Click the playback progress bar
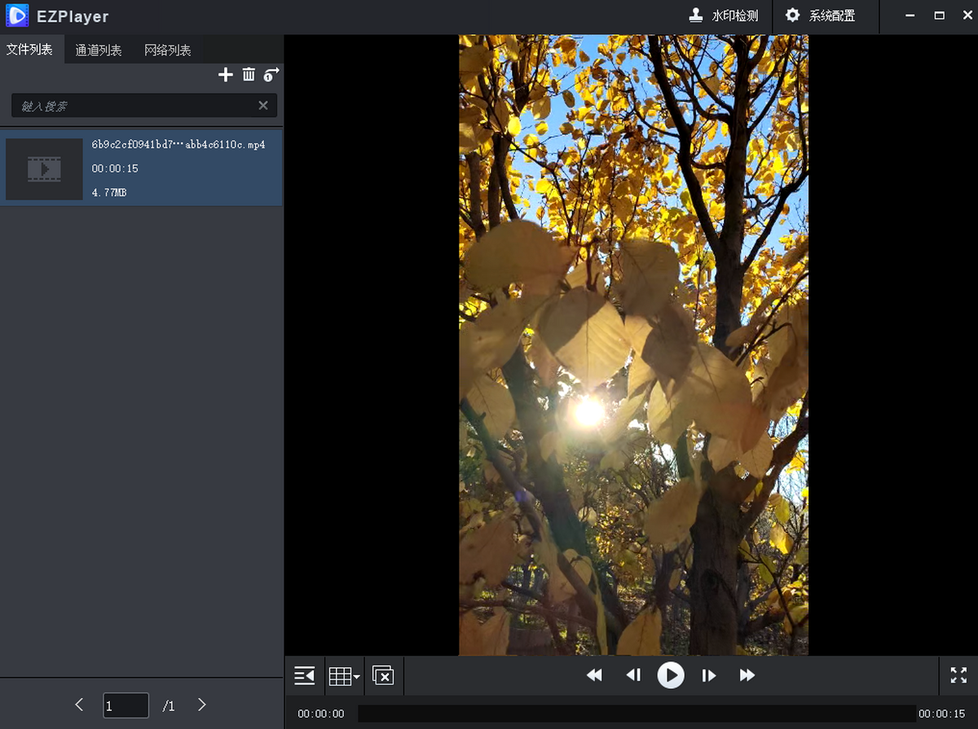Screen dimensions: 978x729 click(x=636, y=714)
